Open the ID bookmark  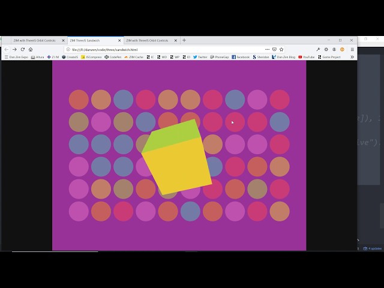[187, 57]
